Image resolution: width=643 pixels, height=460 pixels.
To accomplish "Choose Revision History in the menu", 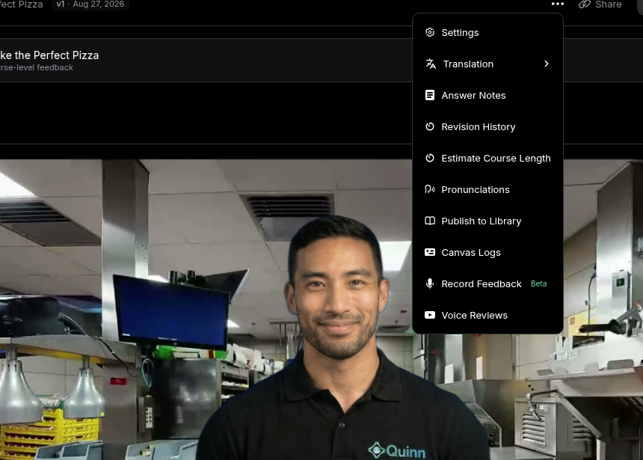I will (x=487, y=126).
